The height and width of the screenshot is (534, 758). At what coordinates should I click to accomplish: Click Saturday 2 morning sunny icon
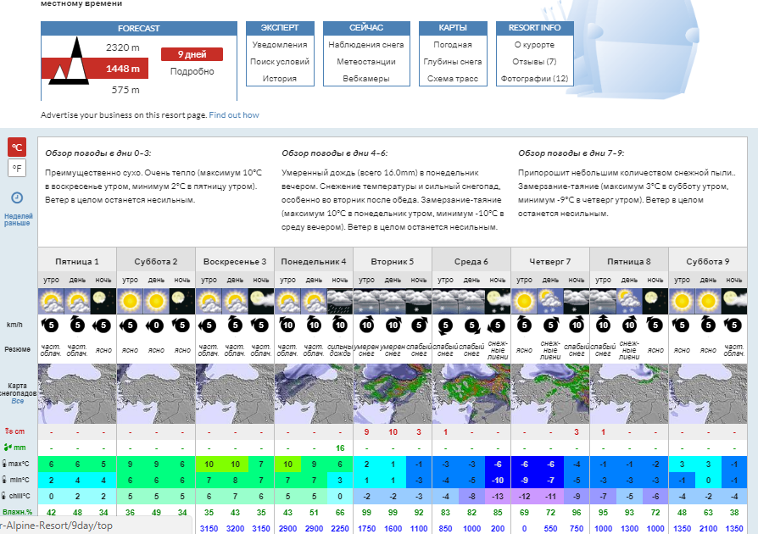[130, 302]
